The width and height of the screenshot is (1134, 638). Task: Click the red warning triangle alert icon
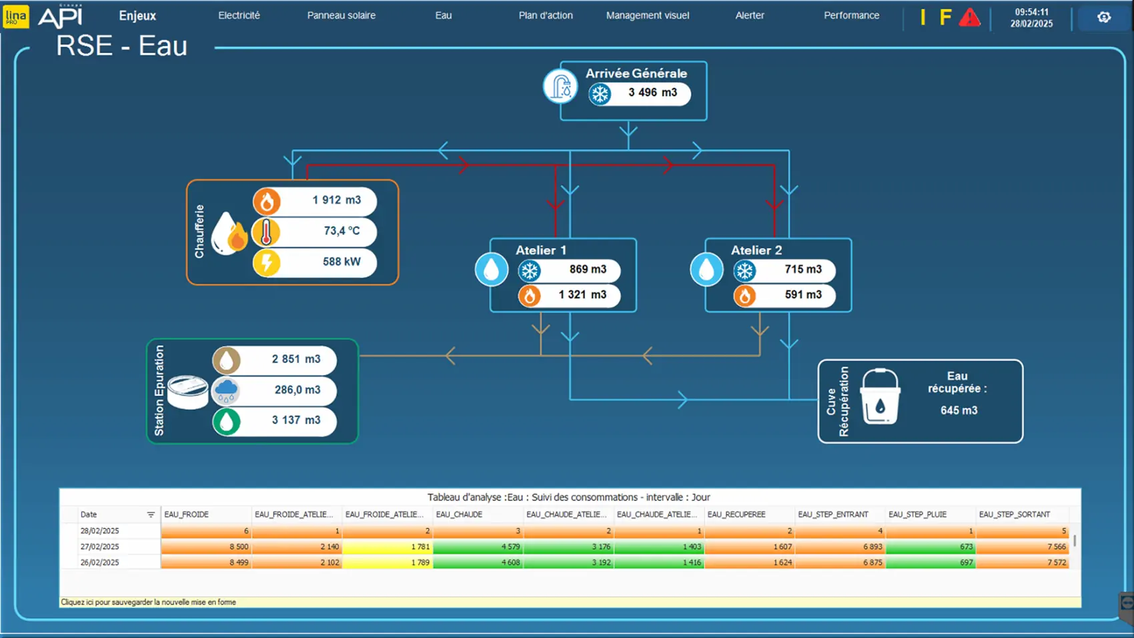pyautogui.click(x=969, y=17)
